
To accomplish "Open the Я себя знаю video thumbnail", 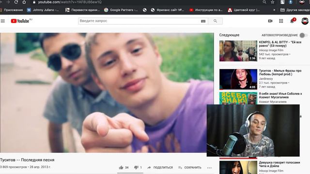I will 238,98.
